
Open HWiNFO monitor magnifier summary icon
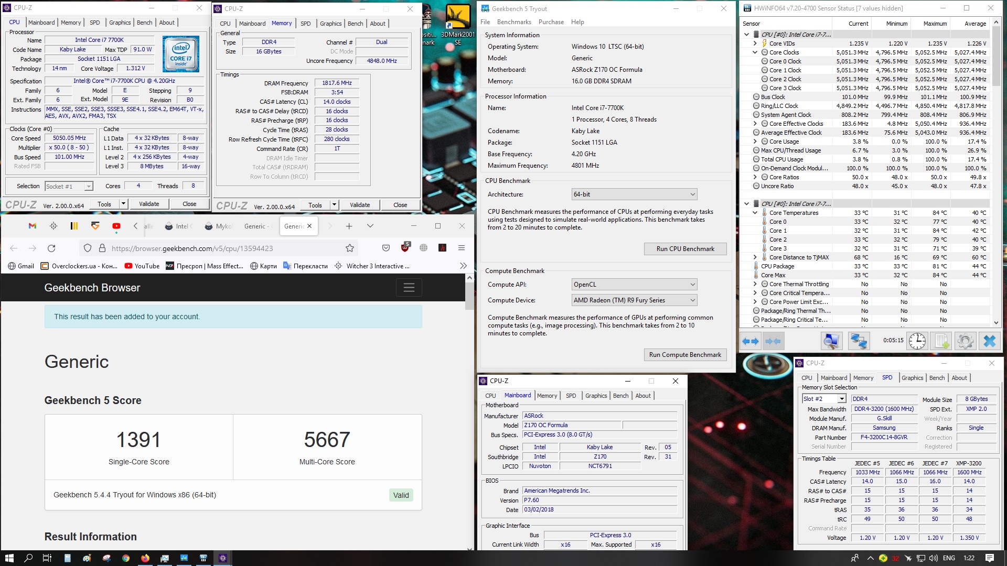[831, 341]
